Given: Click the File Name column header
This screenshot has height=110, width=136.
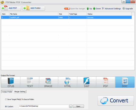Looking at the screenshot, I should pyautogui.click(x=34, y=14).
